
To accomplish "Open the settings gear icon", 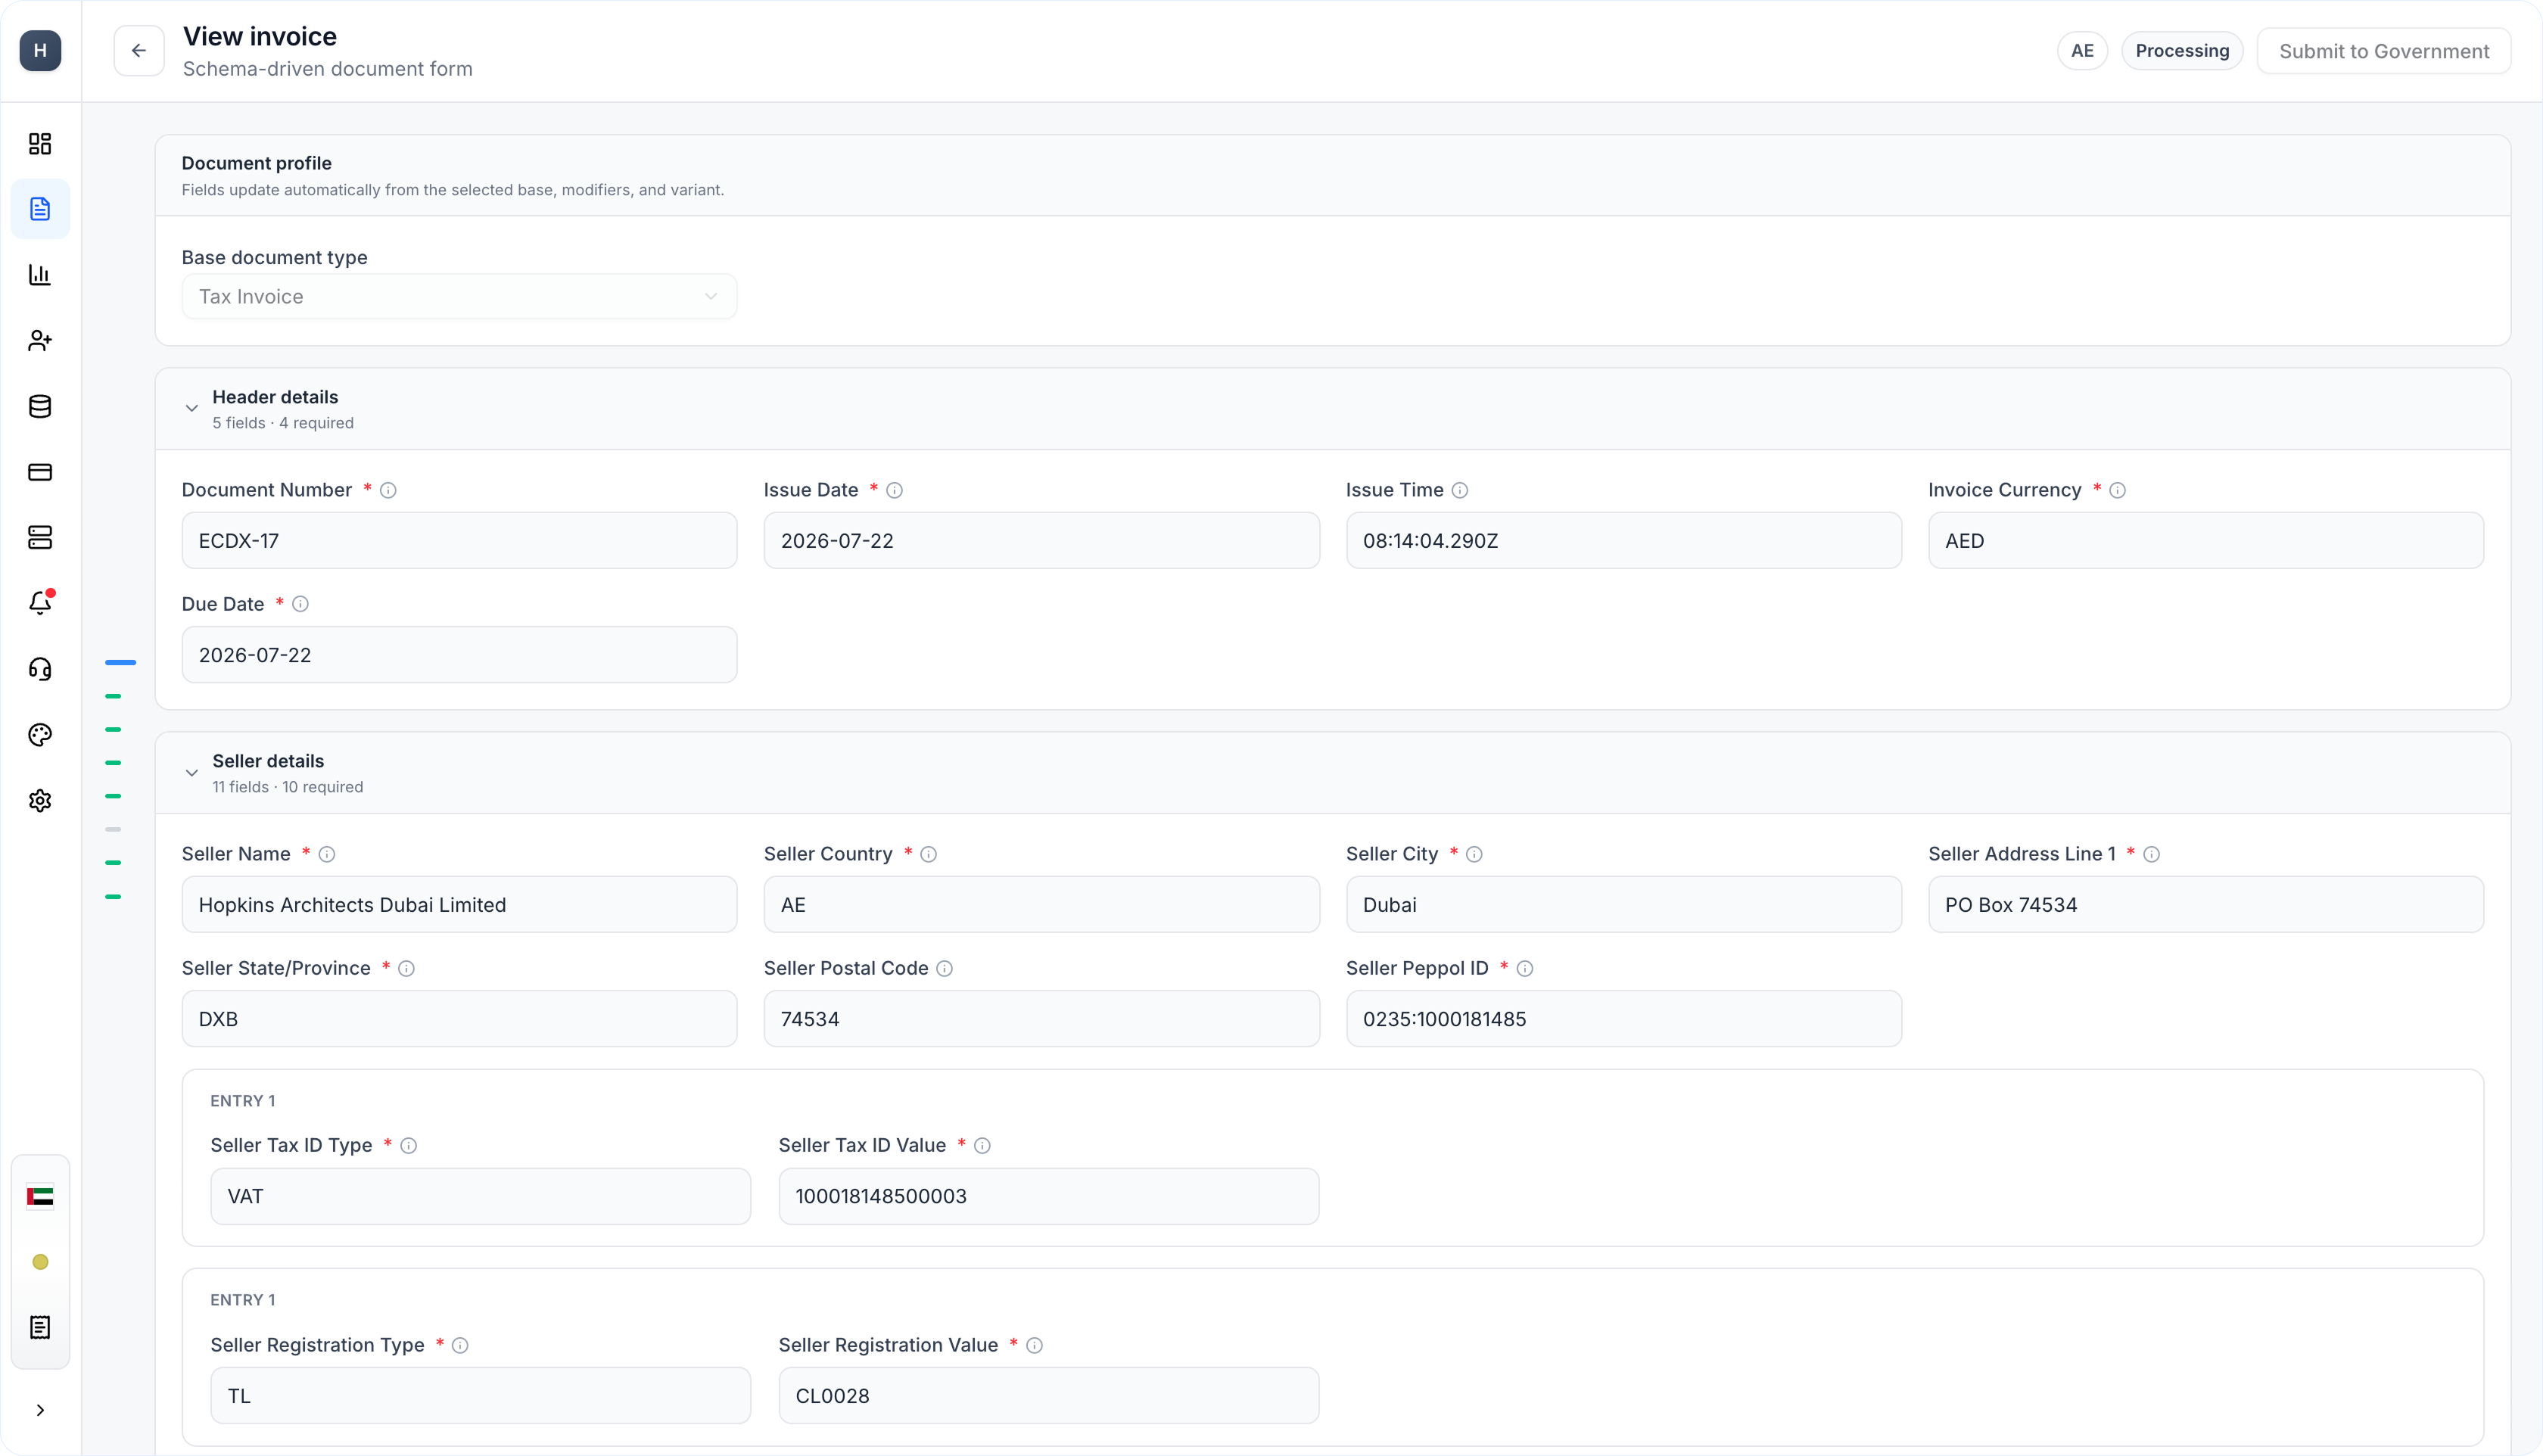I will [x=40, y=801].
